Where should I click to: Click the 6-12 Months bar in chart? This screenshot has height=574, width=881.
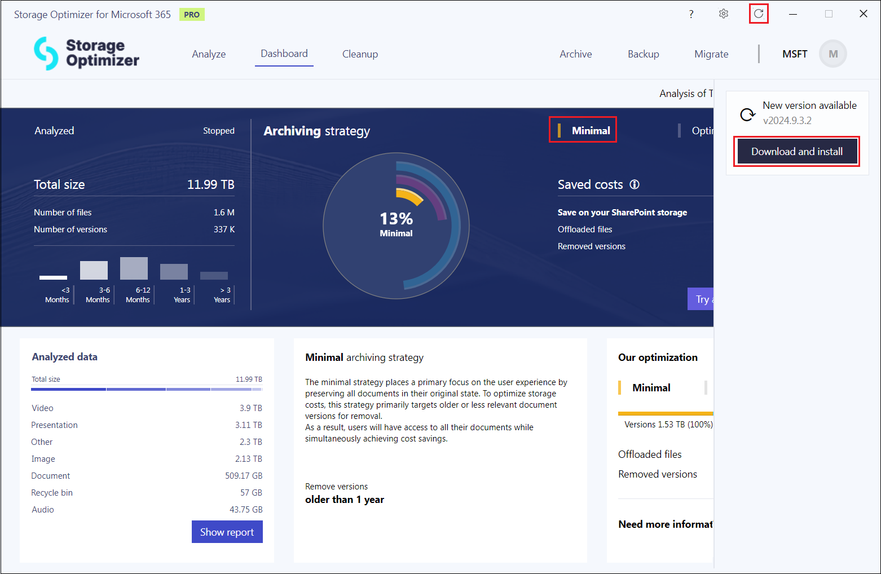tap(134, 269)
